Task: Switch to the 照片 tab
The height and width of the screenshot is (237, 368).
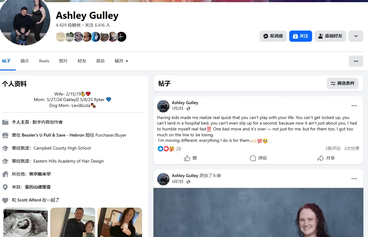Action: [x=63, y=61]
